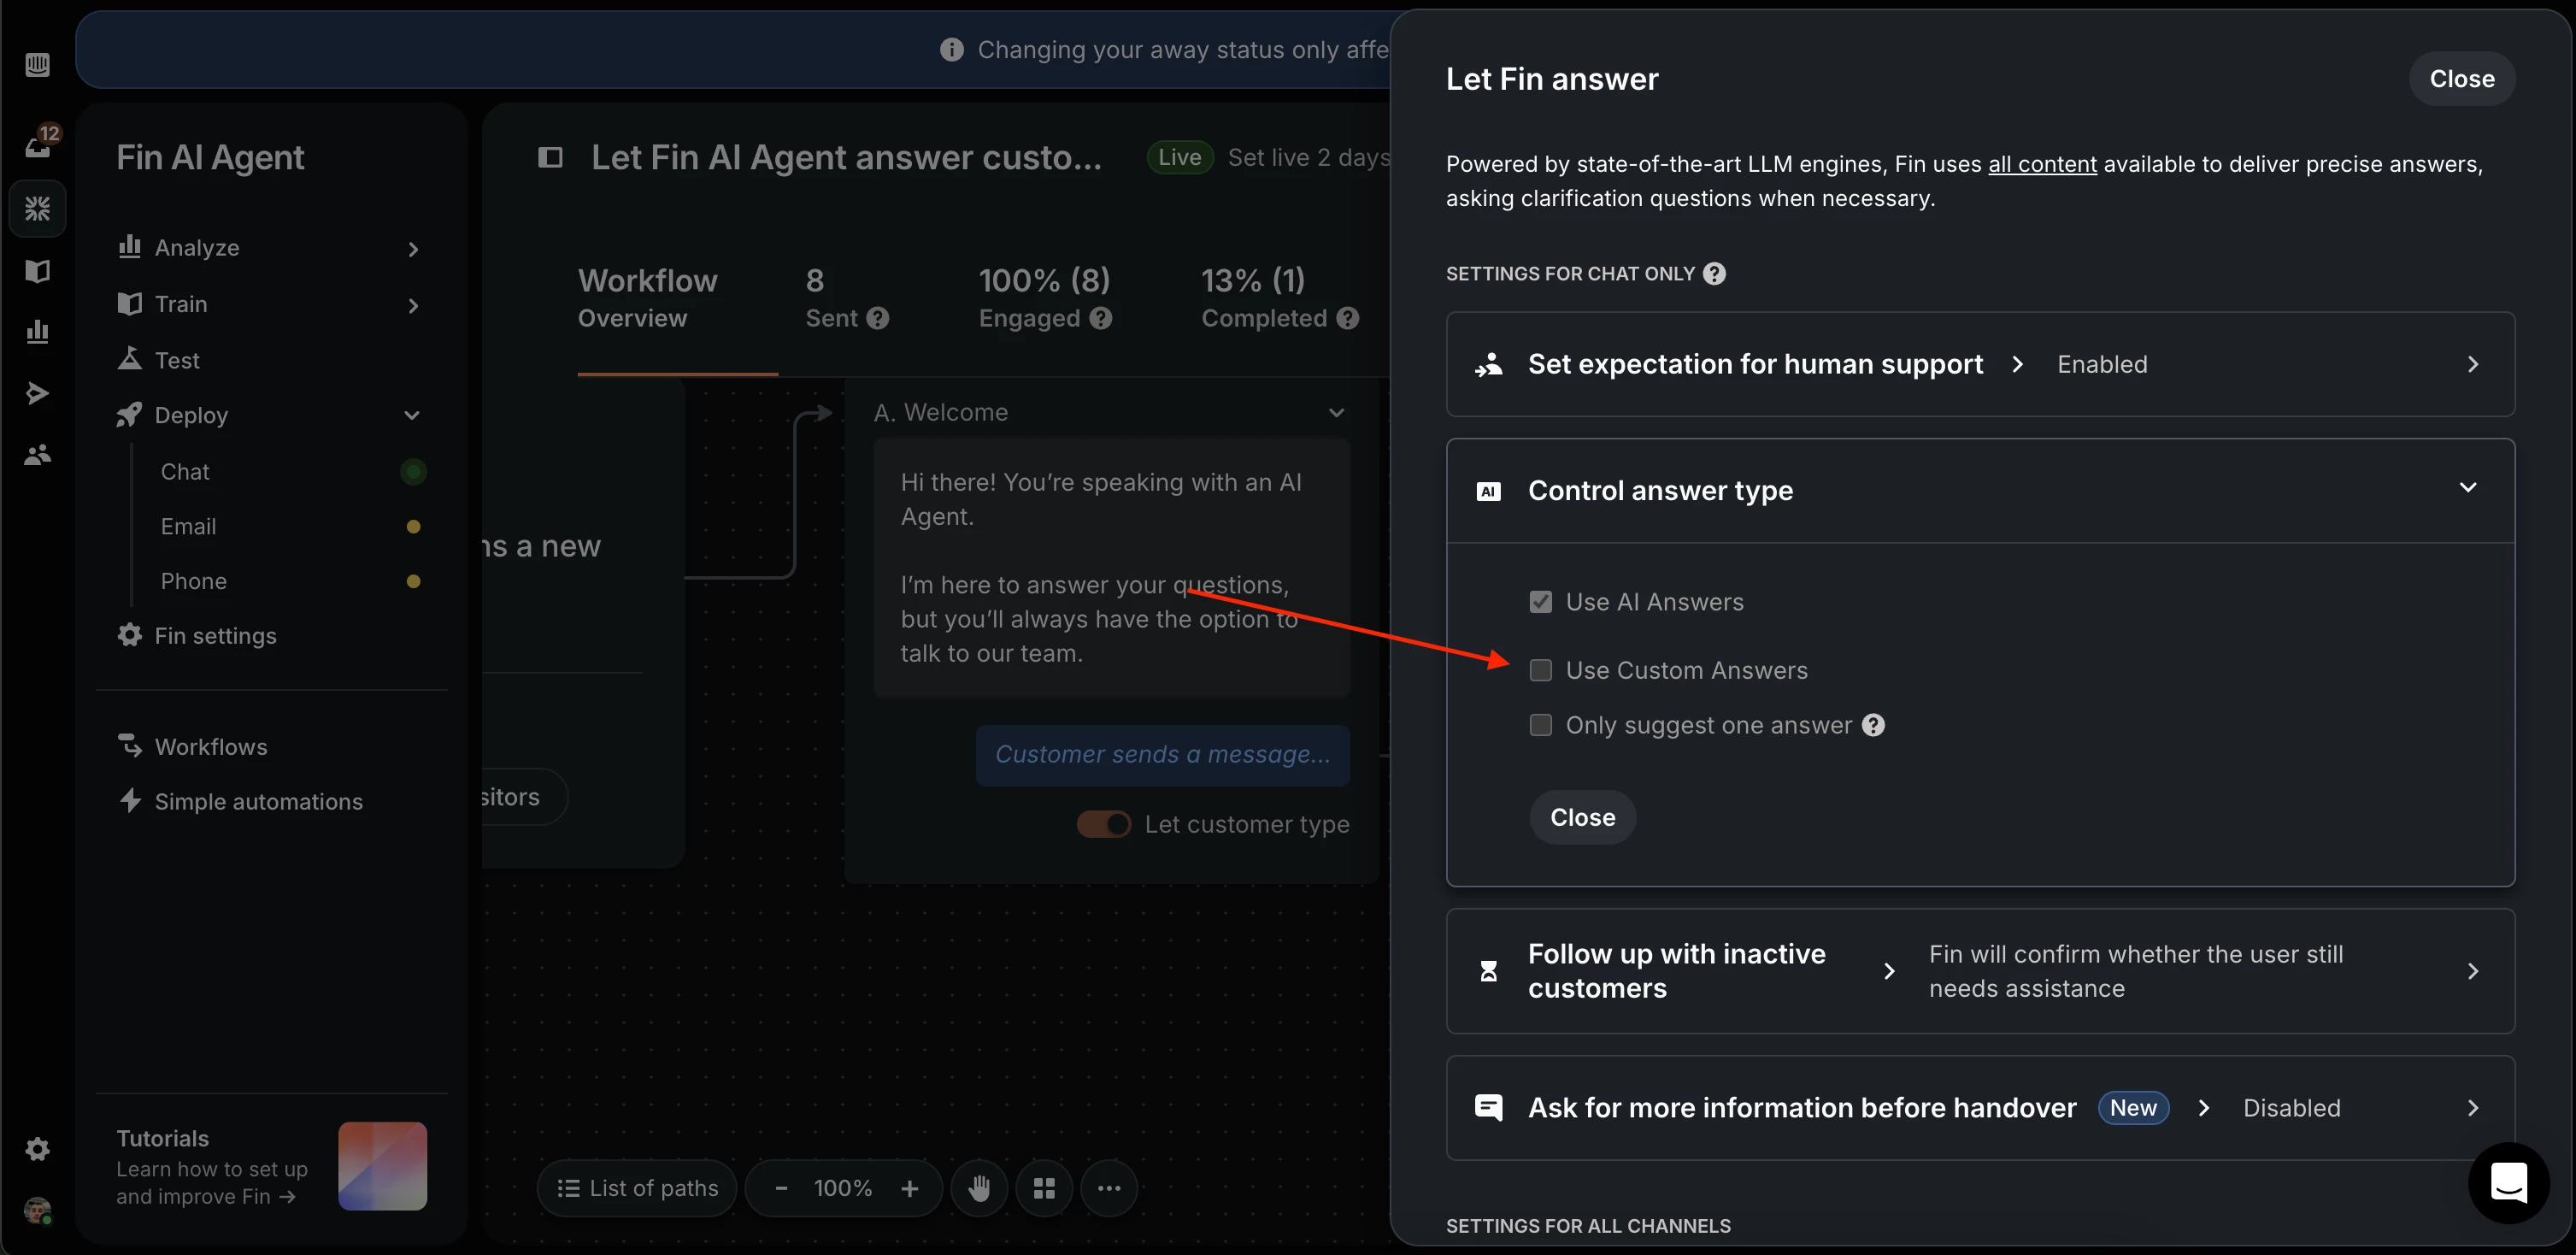Image resolution: width=2576 pixels, height=1255 pixels.
Task: Toggle the Use AI Answers checkbox
Action: point(1540,601)
